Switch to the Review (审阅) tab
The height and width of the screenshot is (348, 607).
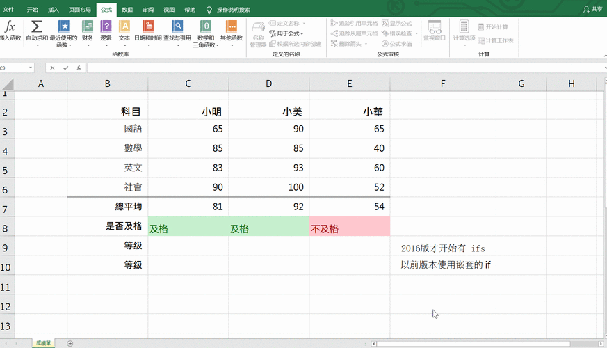(x=148, y=10)
